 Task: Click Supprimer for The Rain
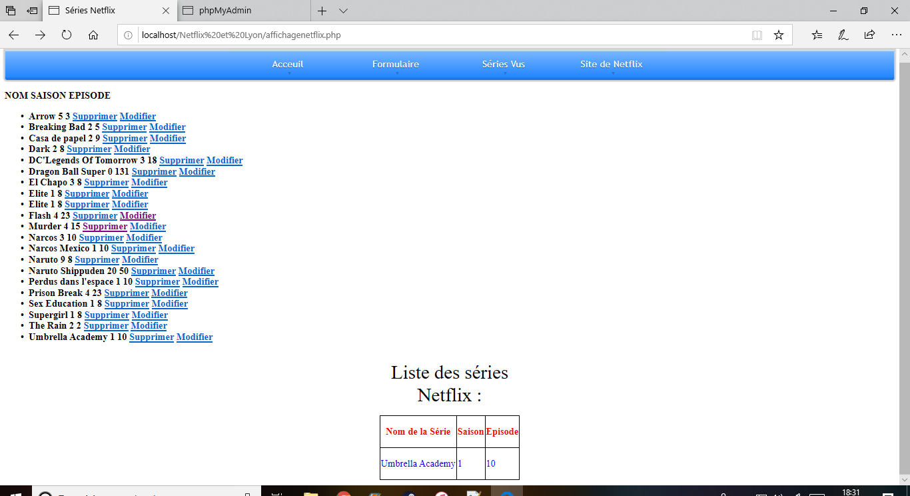106,325
